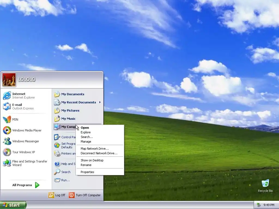Click "Tour Windows XP" label
This screenshot has width=279, height=209.
coord(23,152)
